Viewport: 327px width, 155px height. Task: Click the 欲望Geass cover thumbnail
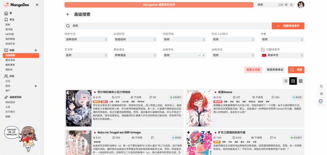pos(199,108)
